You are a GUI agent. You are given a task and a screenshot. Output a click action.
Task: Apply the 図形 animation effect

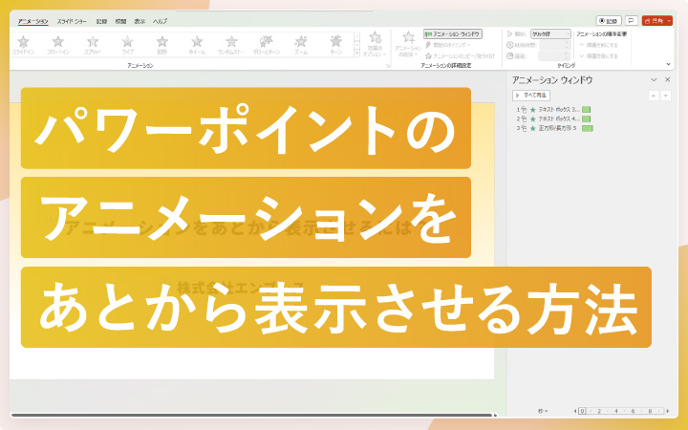click(x=161, y=45)
